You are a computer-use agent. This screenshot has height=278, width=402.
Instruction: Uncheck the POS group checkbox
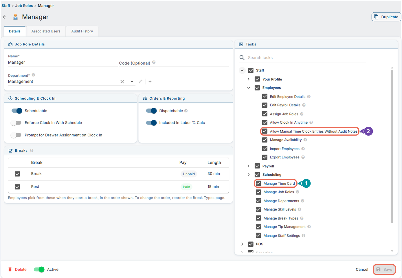tap(251, 244)
